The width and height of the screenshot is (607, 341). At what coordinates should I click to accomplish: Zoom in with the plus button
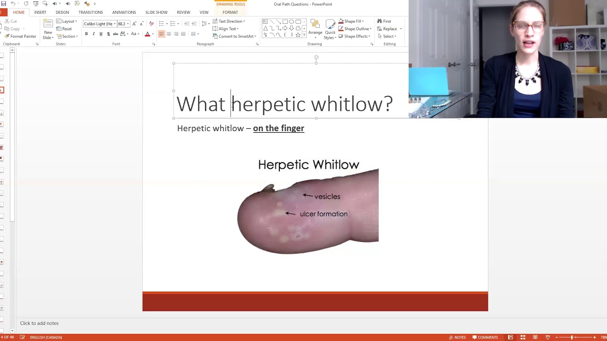pos(594,337)
